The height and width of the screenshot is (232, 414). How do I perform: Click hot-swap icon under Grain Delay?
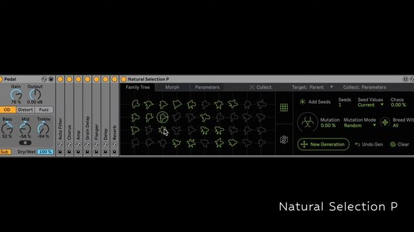(87, 144)
